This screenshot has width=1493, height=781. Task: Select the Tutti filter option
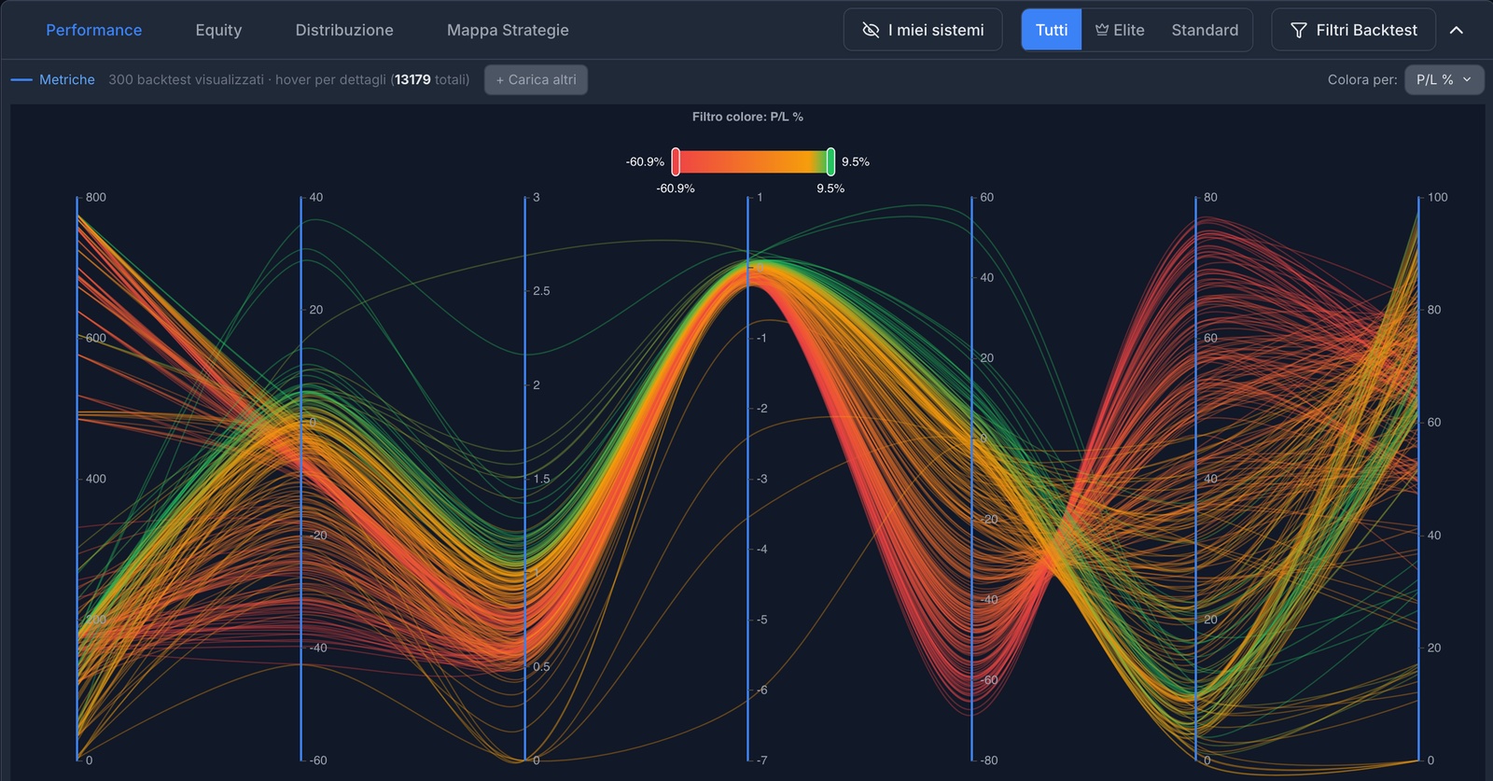1052,30
